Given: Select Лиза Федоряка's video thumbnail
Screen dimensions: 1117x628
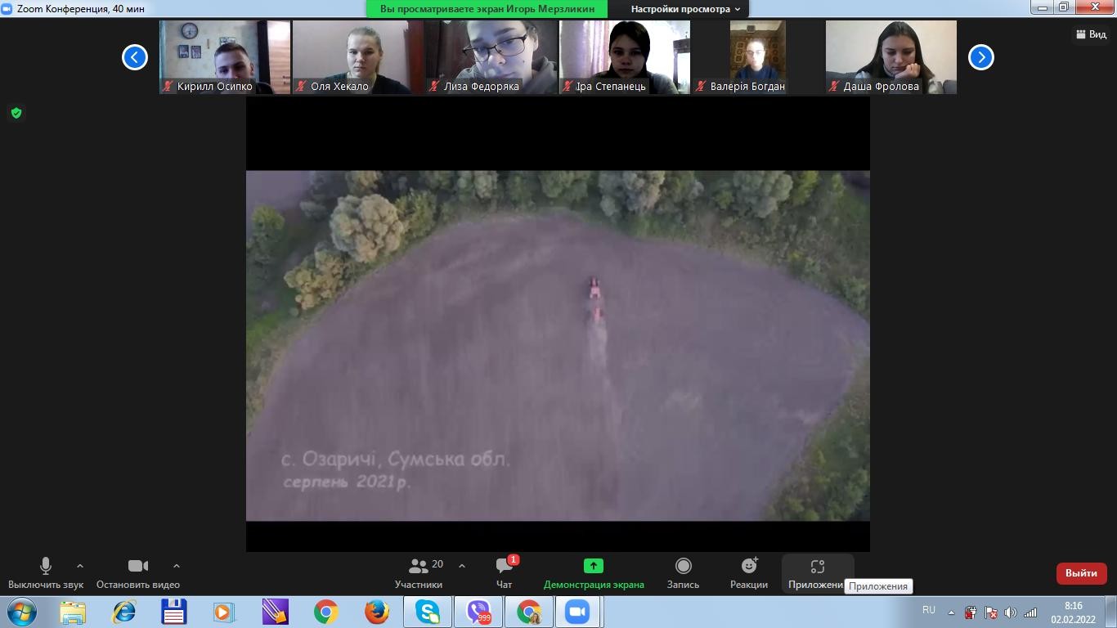Looking at the screenshot, I should tap(491, 57).
